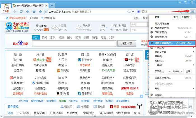Click 把2345设为主页 link
196x118 pixels.
(x=16, y=18)
